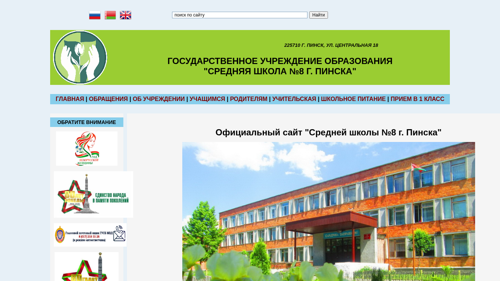Open the Единство народа в памяти поколений banner
The width and height of the screenshot is (500, 281).
click(x=93, y=194)
